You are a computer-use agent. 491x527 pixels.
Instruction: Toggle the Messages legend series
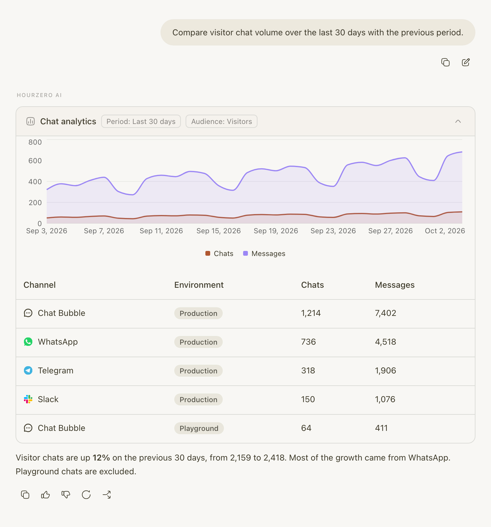tap(264, 254)
